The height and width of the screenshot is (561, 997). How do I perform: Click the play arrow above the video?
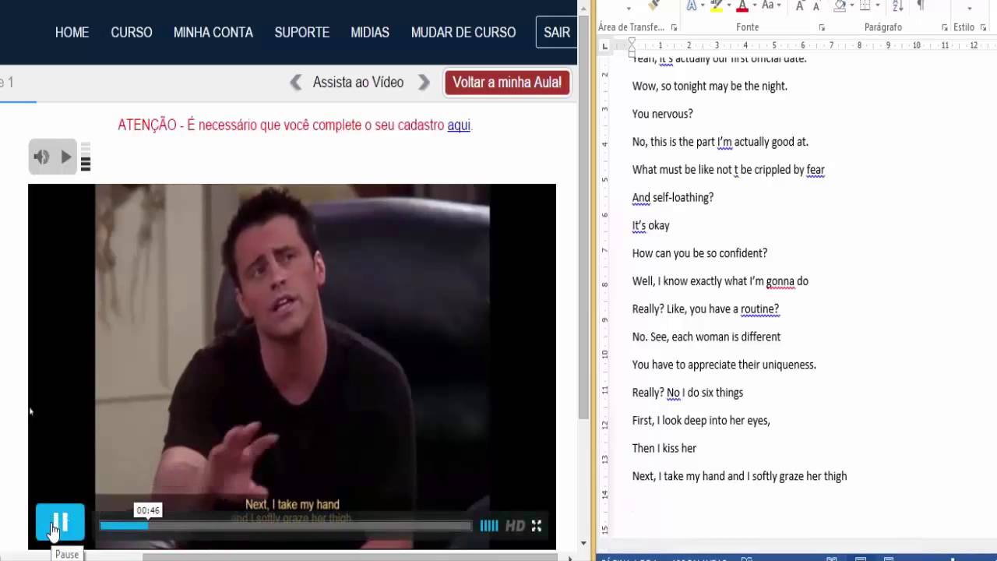66,157
